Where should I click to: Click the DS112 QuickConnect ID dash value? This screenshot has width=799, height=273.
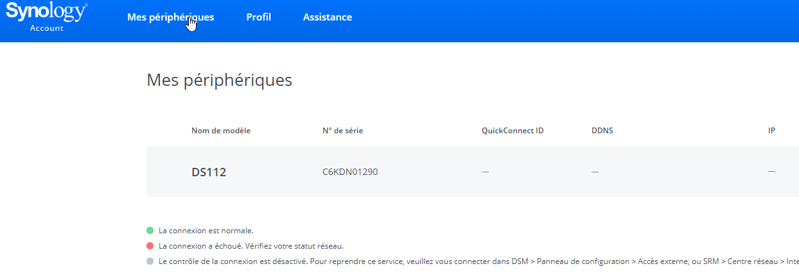point(486,172)
